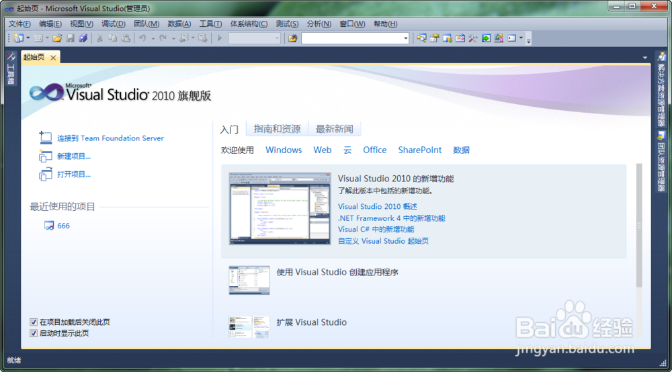This screenshot has width=672, height=372.
Task: Select the Windows category link
Action: click(x=284, y=150)
